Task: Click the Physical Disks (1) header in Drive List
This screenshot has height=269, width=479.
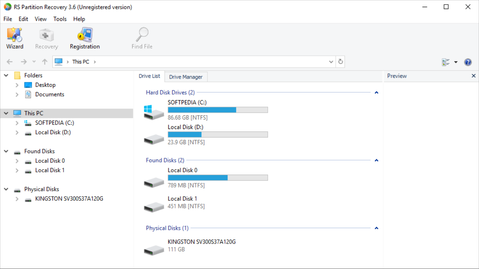Action: (167, 228)
